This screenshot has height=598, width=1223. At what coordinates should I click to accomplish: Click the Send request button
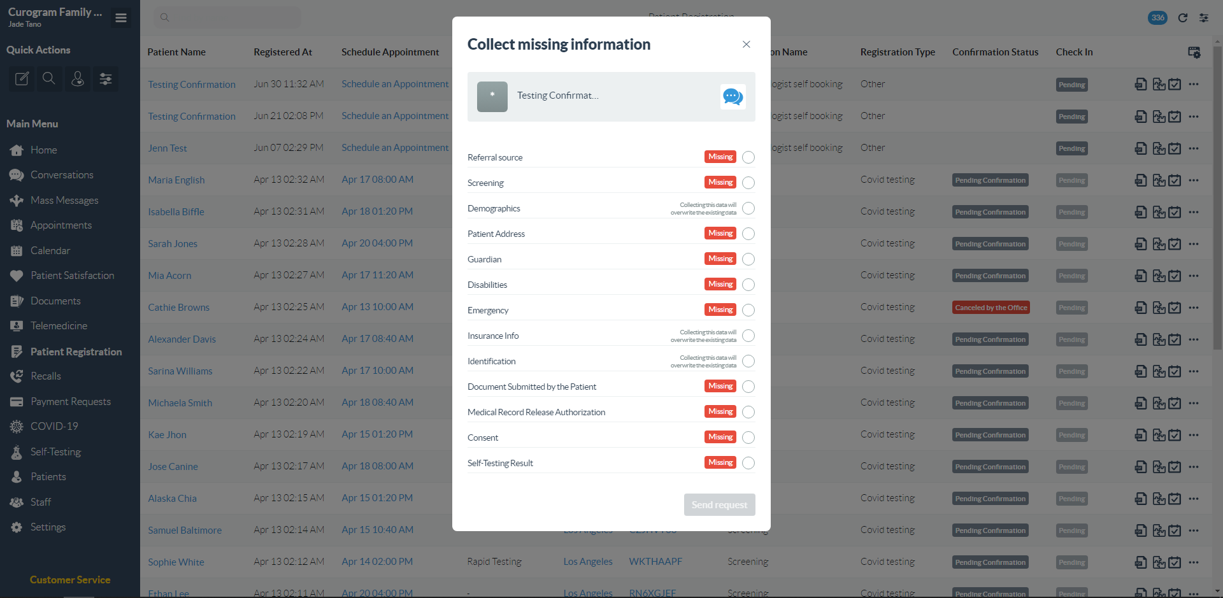coord(719,505)
